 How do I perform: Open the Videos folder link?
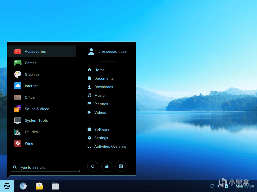[100, 112]
